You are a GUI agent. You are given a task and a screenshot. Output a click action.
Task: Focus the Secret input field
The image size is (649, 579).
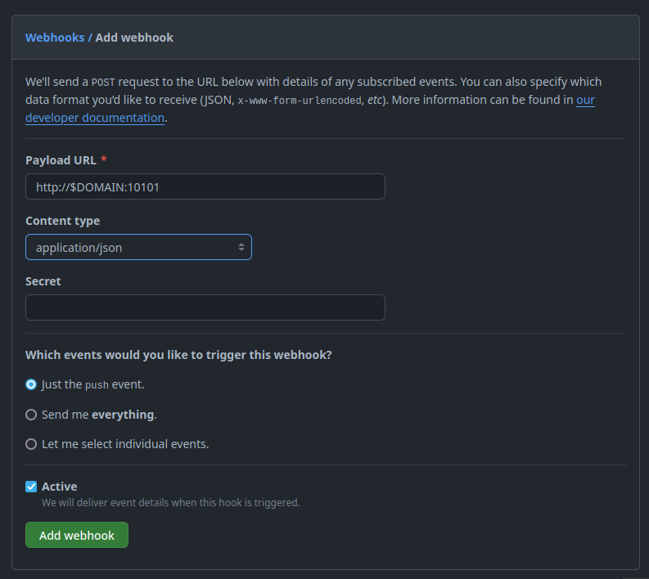tap(205, 307)
